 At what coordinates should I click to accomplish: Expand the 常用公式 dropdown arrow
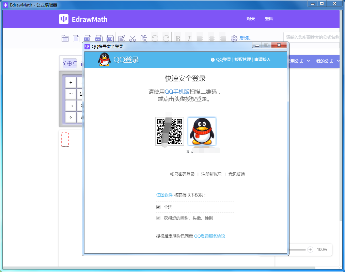point(308,61)
